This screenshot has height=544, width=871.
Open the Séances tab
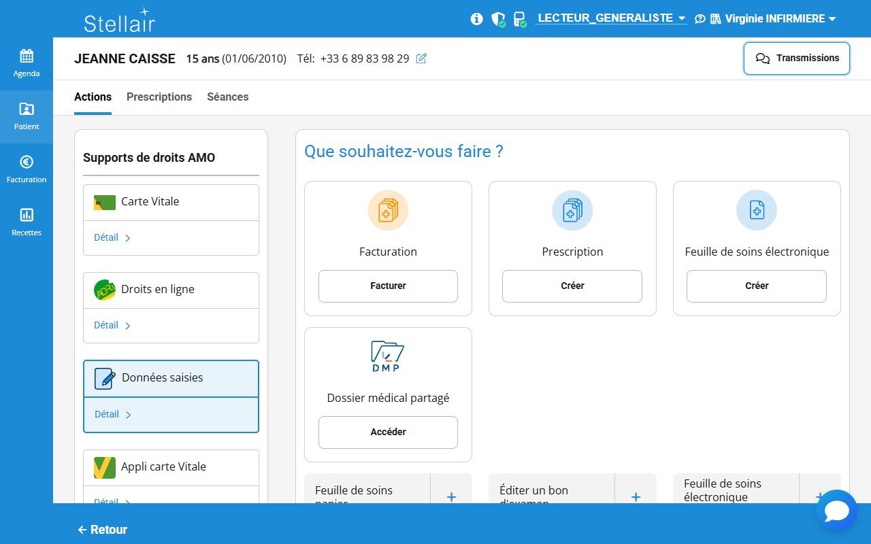click(227, 97)
